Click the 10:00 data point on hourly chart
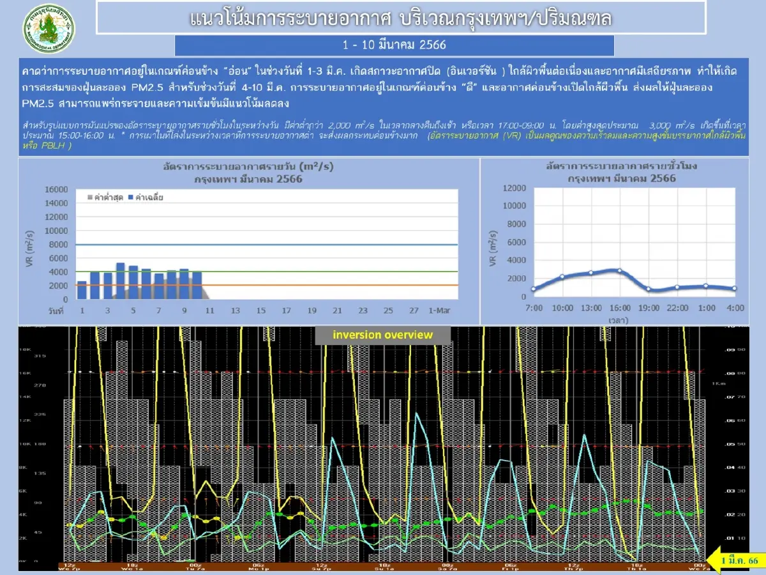This screenshot has width=766, height=575. tap(562, 277)
